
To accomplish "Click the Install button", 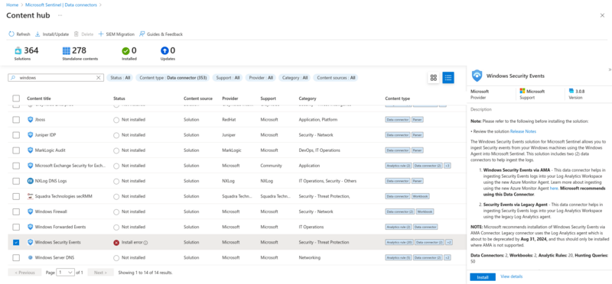I will point(483,277).
